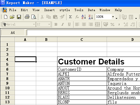Click the A4 name box
This screenshot has width=140, height=105.
(13, 33)
